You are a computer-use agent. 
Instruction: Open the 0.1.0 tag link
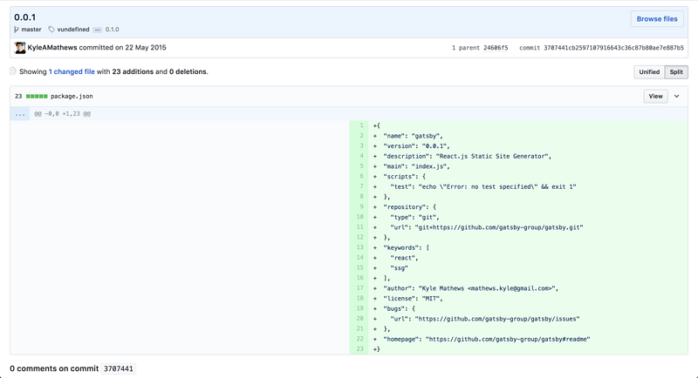[113, 30]
